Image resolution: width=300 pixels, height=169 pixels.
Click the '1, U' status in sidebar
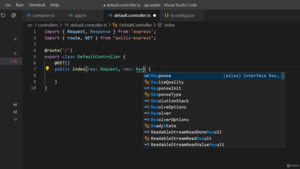pyautogui.click(x=14, y=61)
